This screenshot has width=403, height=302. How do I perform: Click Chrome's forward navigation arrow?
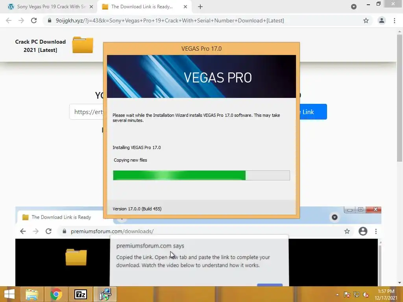pos(21,20)
